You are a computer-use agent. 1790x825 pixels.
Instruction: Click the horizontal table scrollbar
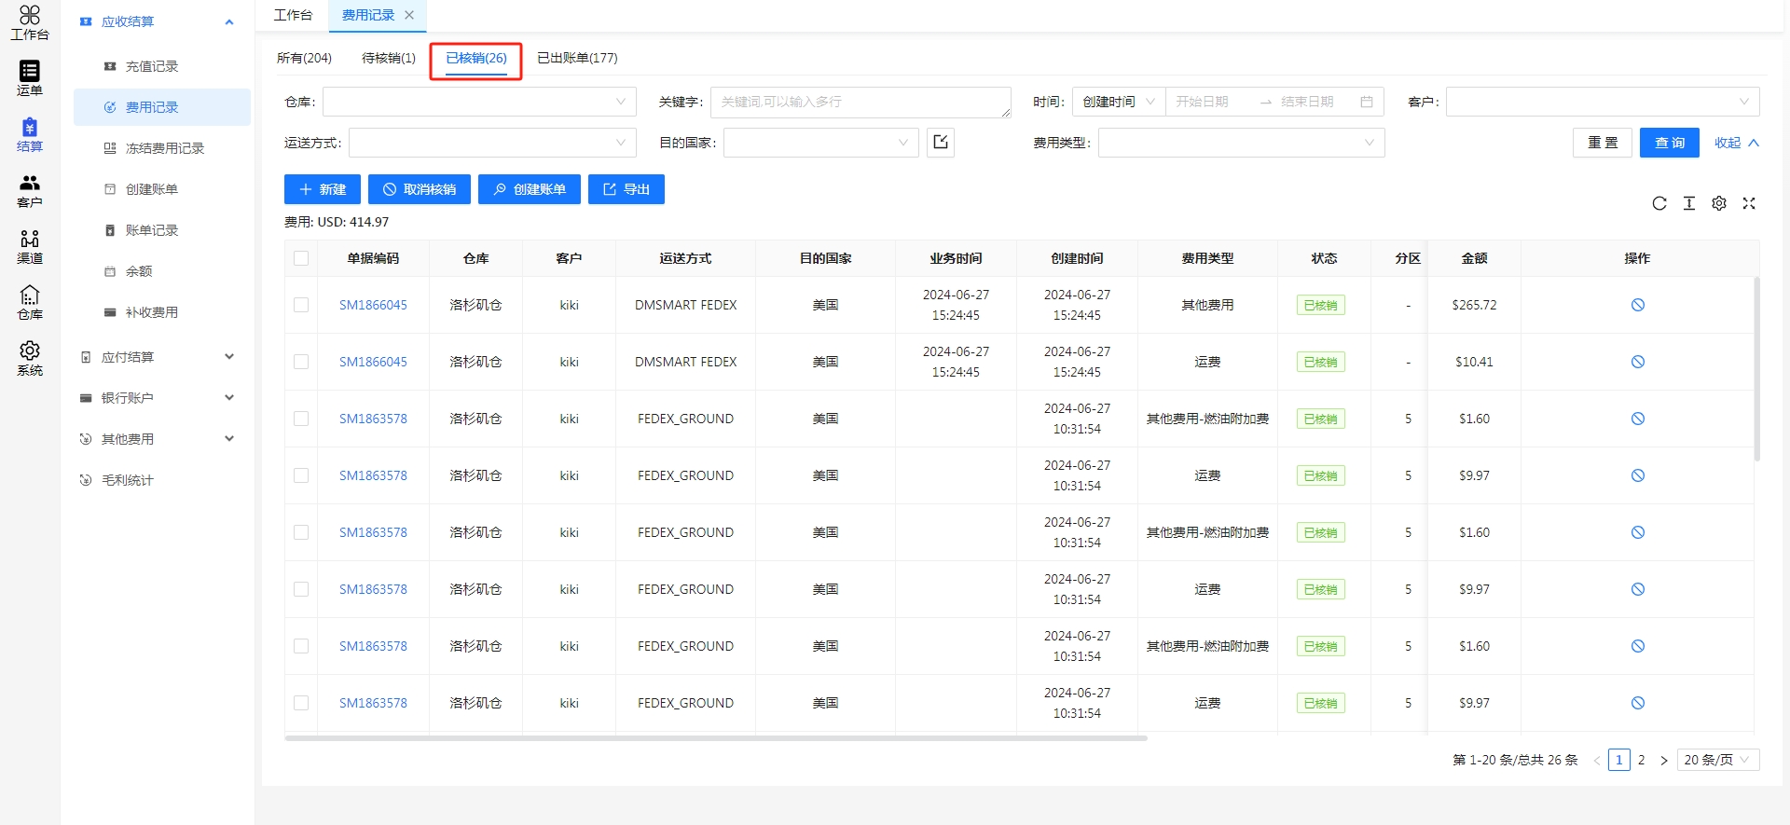coord(716,737)
